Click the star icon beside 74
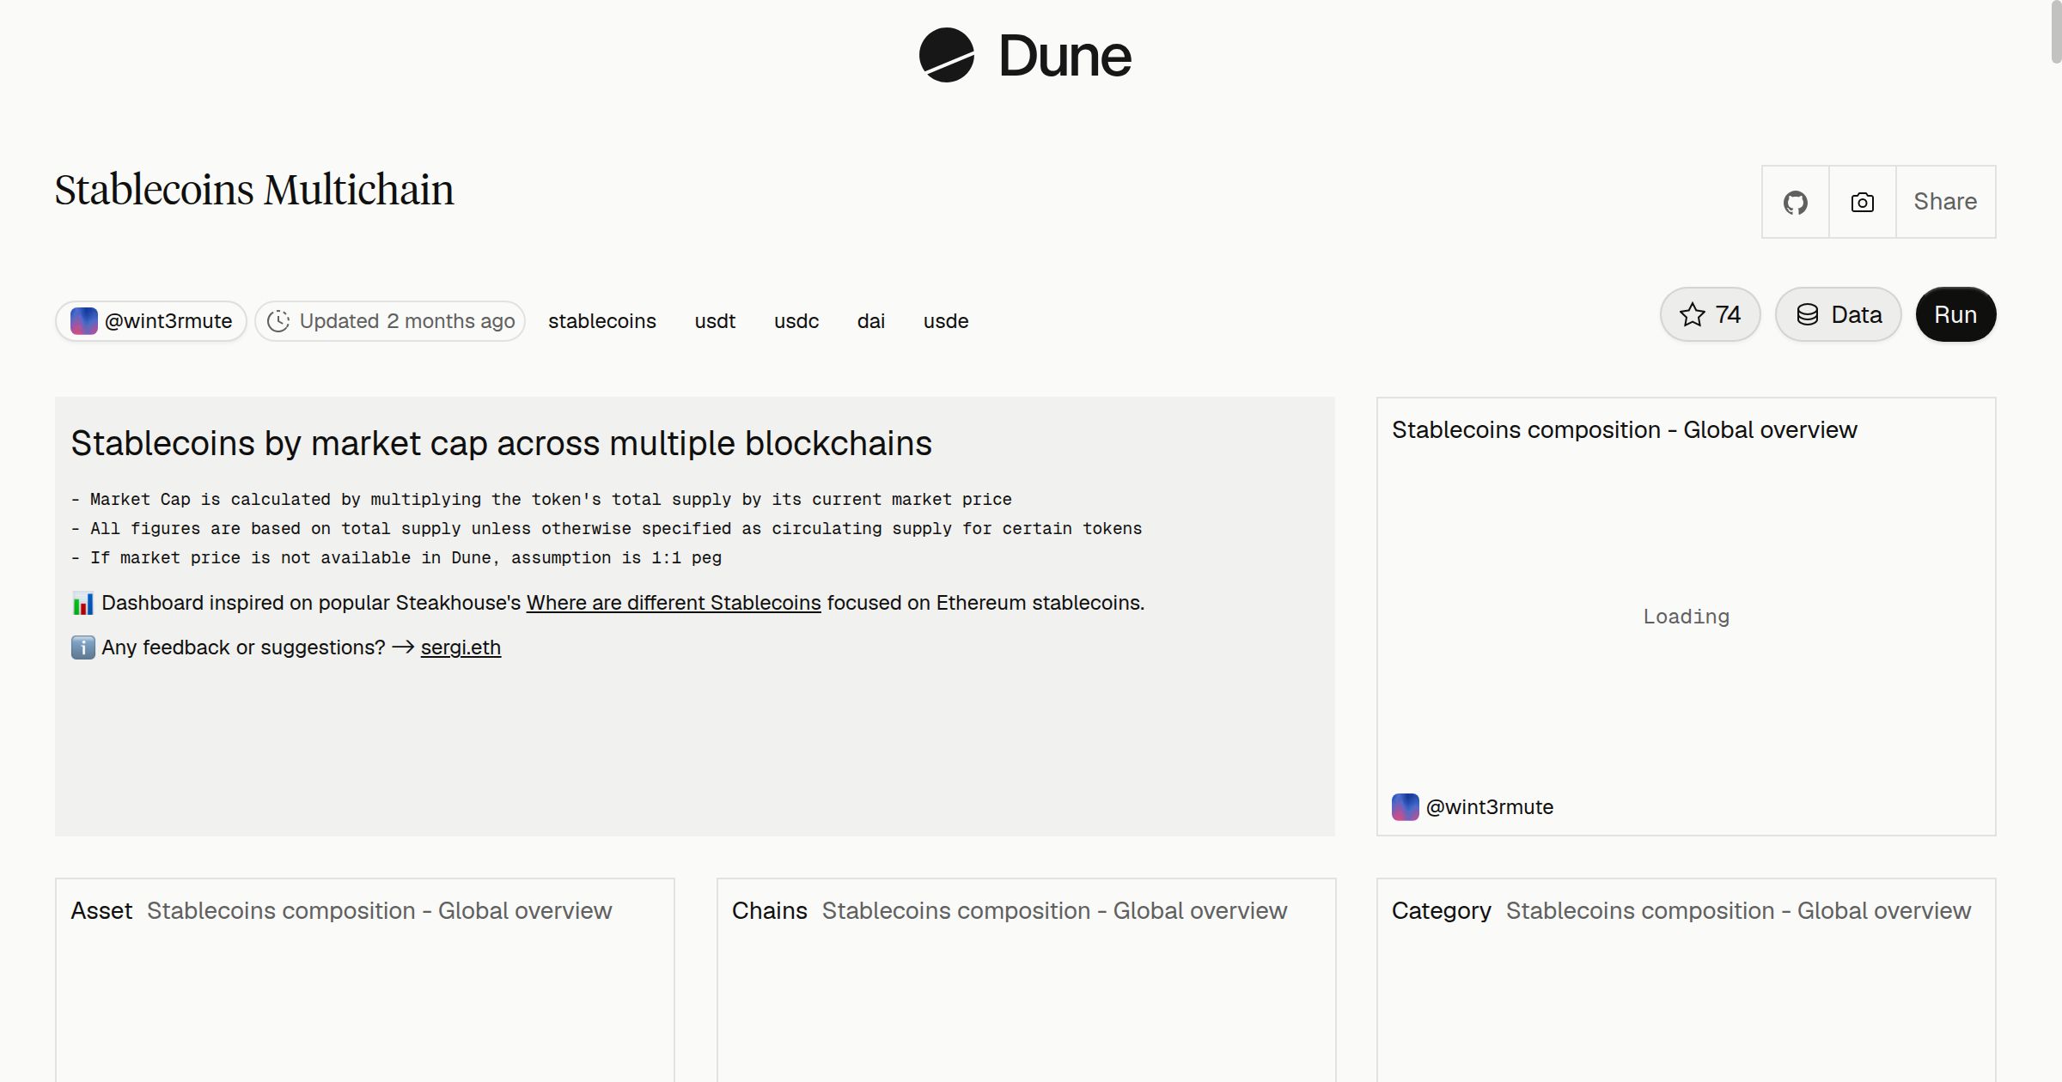The height and width of the screenshot is (1082, 2062). point(1692,314)
